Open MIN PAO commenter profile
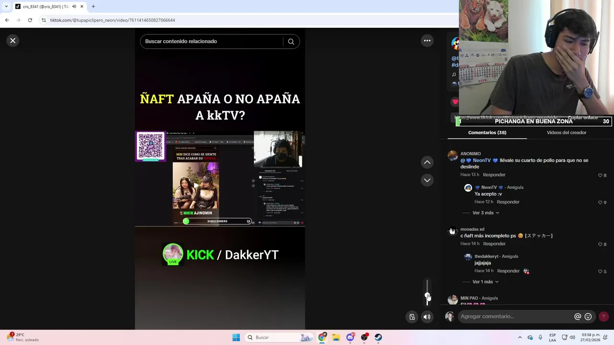 coord(469,298)
